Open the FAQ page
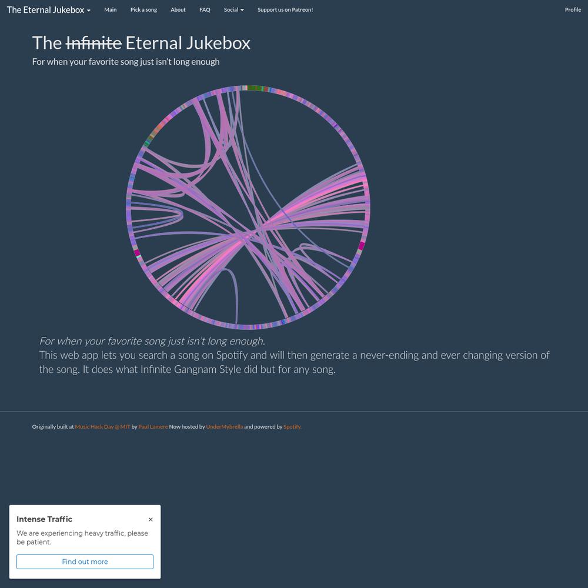The height and width of the screenshot is (588, 588). pos(205,10)
